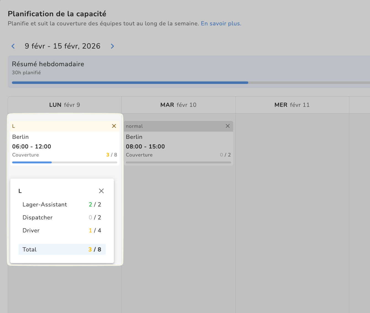Click the 0 / 2 coverage count on Tuesday
This screenshot has width=370, height=313.
(x=225, y=155)
